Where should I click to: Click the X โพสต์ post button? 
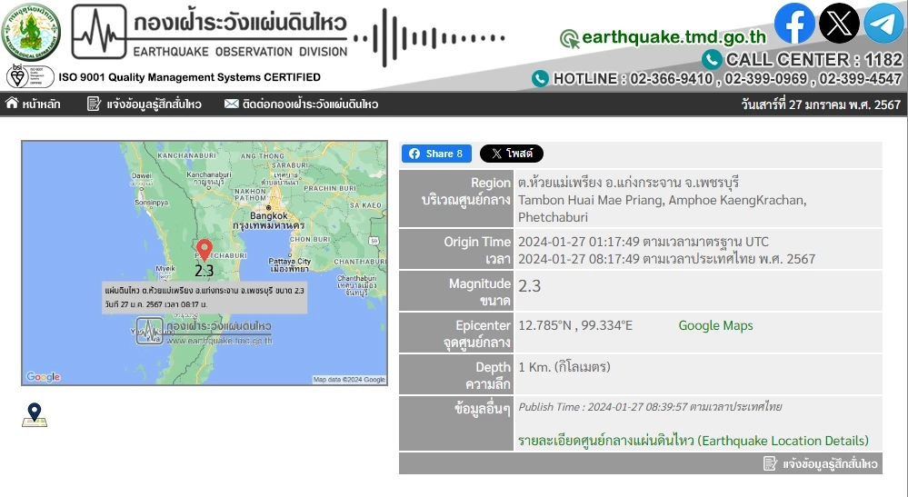[512, 154]
